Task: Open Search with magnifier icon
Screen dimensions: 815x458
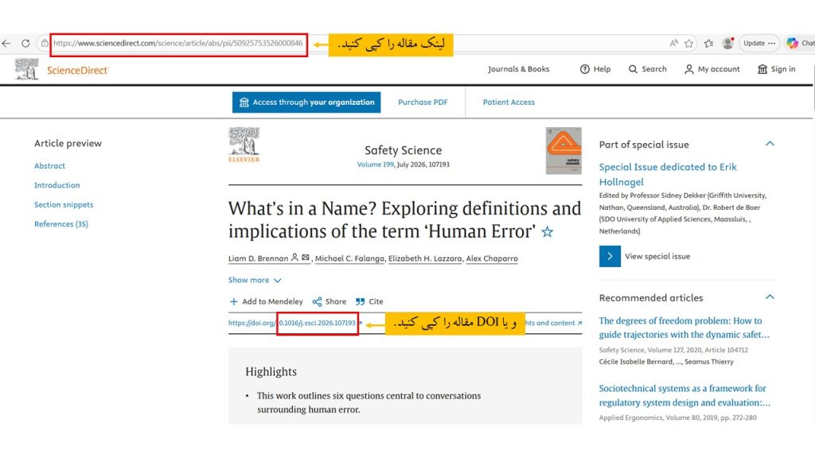Action: coord(633,69)
